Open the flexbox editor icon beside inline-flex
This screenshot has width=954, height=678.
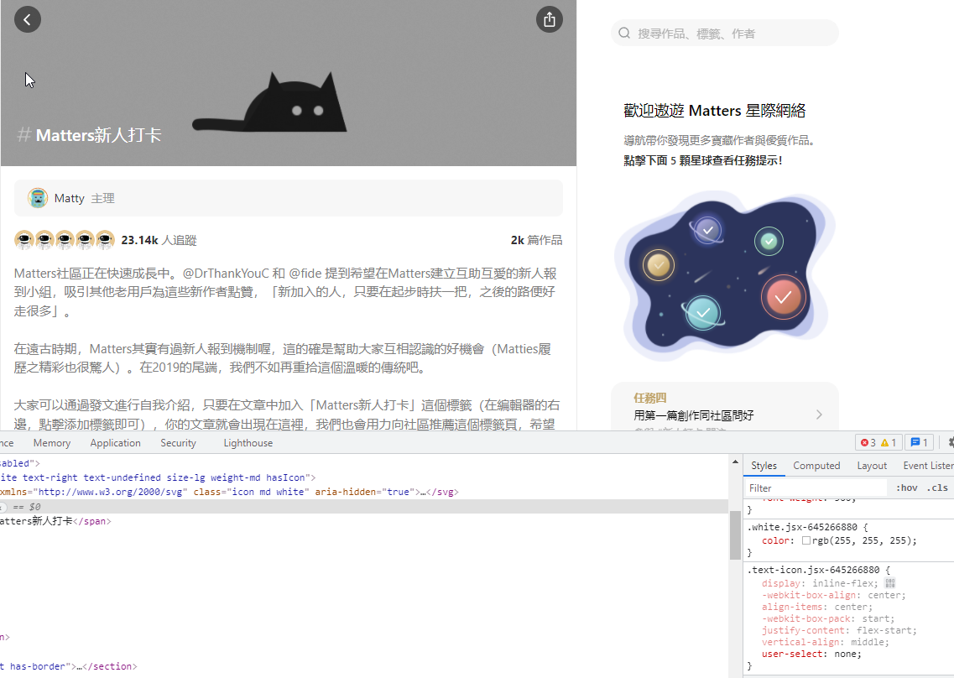point(890,583)
